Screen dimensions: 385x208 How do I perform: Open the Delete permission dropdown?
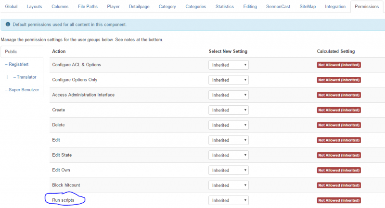(x=229, y=125)
